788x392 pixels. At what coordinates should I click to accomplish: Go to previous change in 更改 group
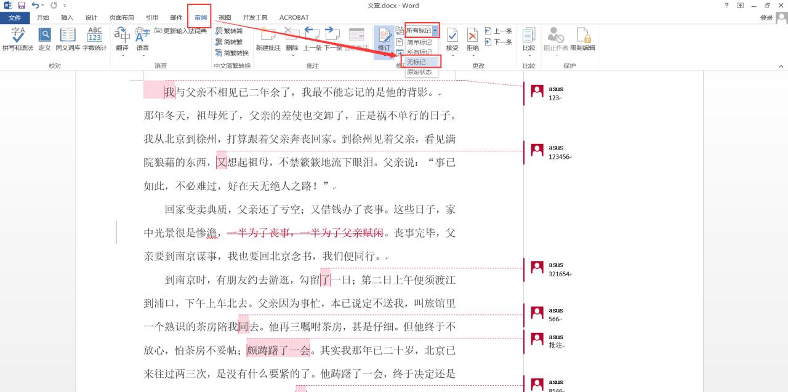point(498,31)
